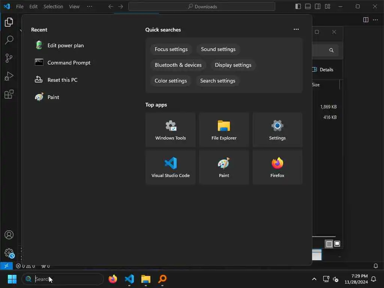The height and width of the screenshot is (288, 384).
Task: Launch File Explorer from Top apps
Action: pyautogui.click(x=224, y=130)
